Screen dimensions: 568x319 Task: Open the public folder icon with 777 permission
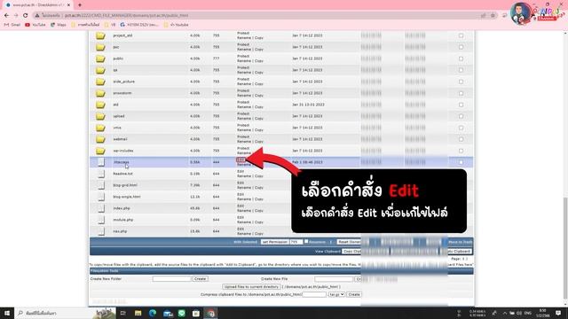100,58
